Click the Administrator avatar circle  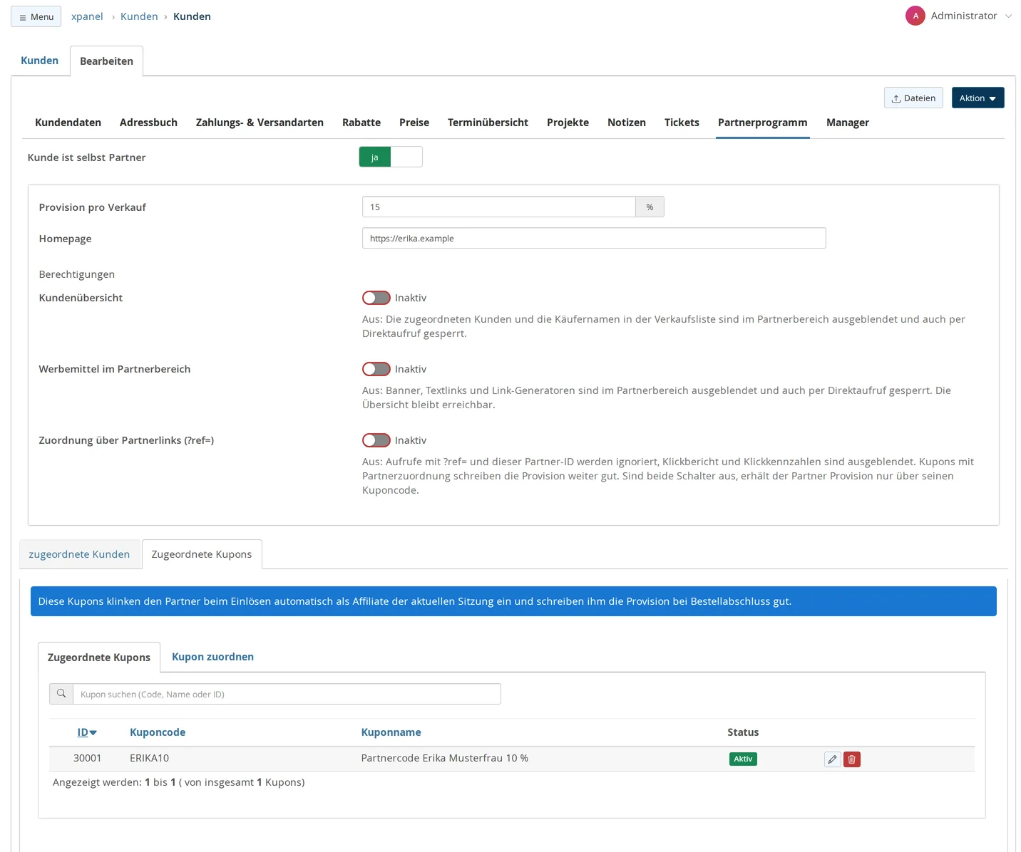pyautogui.click(x=915, y=16)
